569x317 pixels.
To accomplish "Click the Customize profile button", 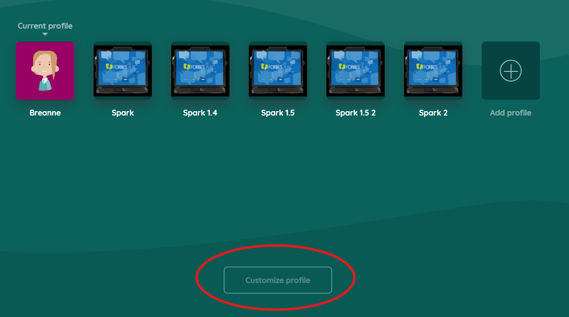I will click(x=278, y=280).
